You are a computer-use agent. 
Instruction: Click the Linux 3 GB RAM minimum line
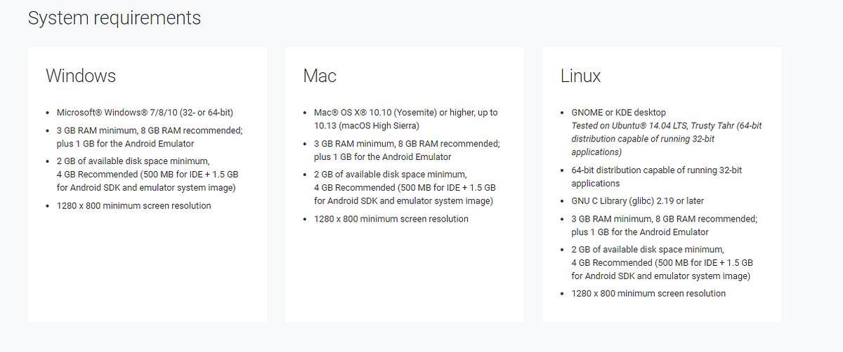664,225
